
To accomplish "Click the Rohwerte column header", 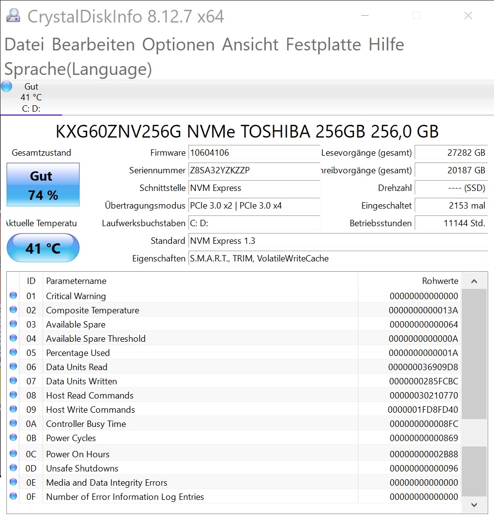I will [410, 281].
